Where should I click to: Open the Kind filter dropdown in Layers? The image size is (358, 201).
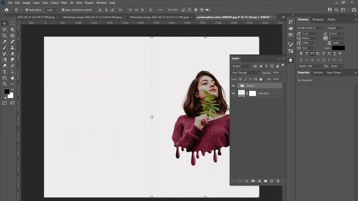241,66
